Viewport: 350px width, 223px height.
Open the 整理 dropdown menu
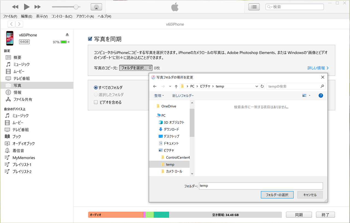[159, 96]
